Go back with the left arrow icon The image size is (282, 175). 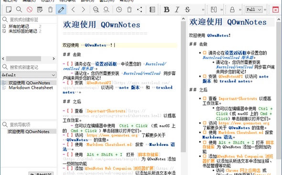[x=73, y=10]
